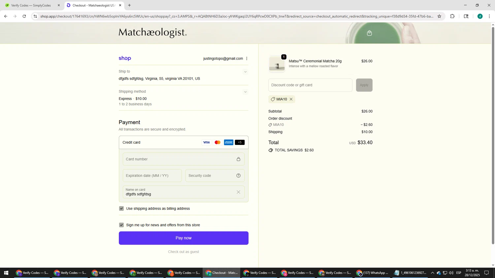The height and width of the screenshot is (278, 495).
Task: Click the card number lock icon
Action: tap(238, 159)
